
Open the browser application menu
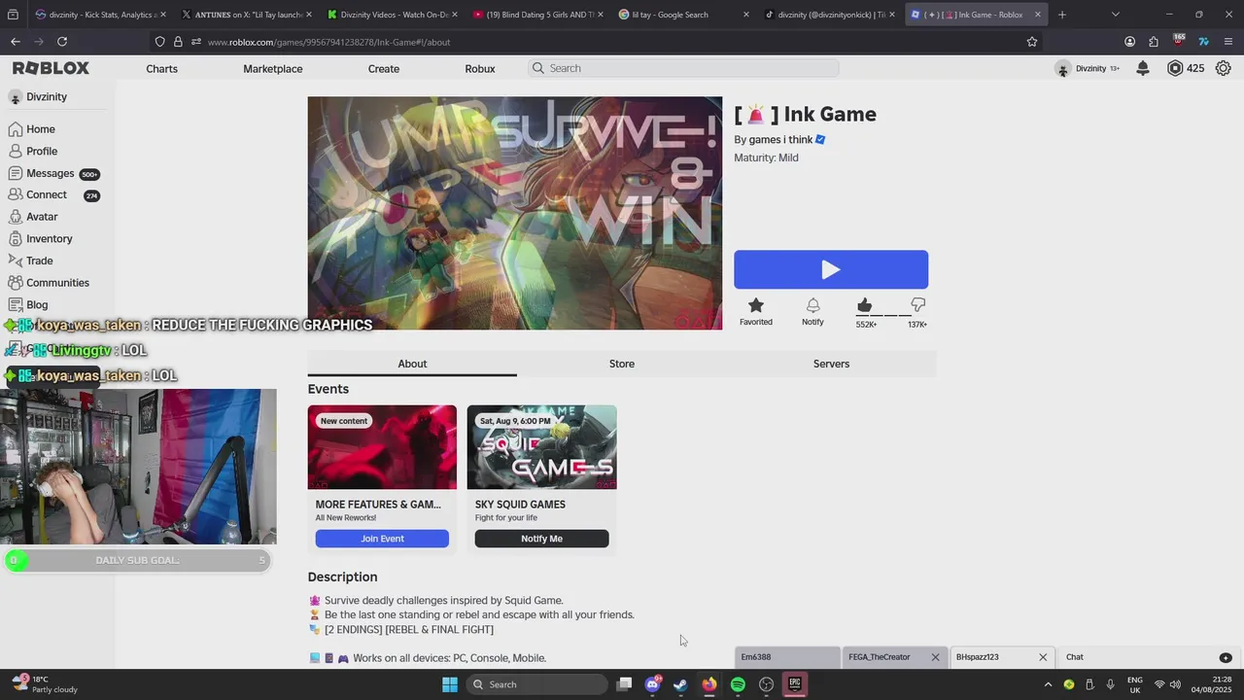click(1228, 42)
